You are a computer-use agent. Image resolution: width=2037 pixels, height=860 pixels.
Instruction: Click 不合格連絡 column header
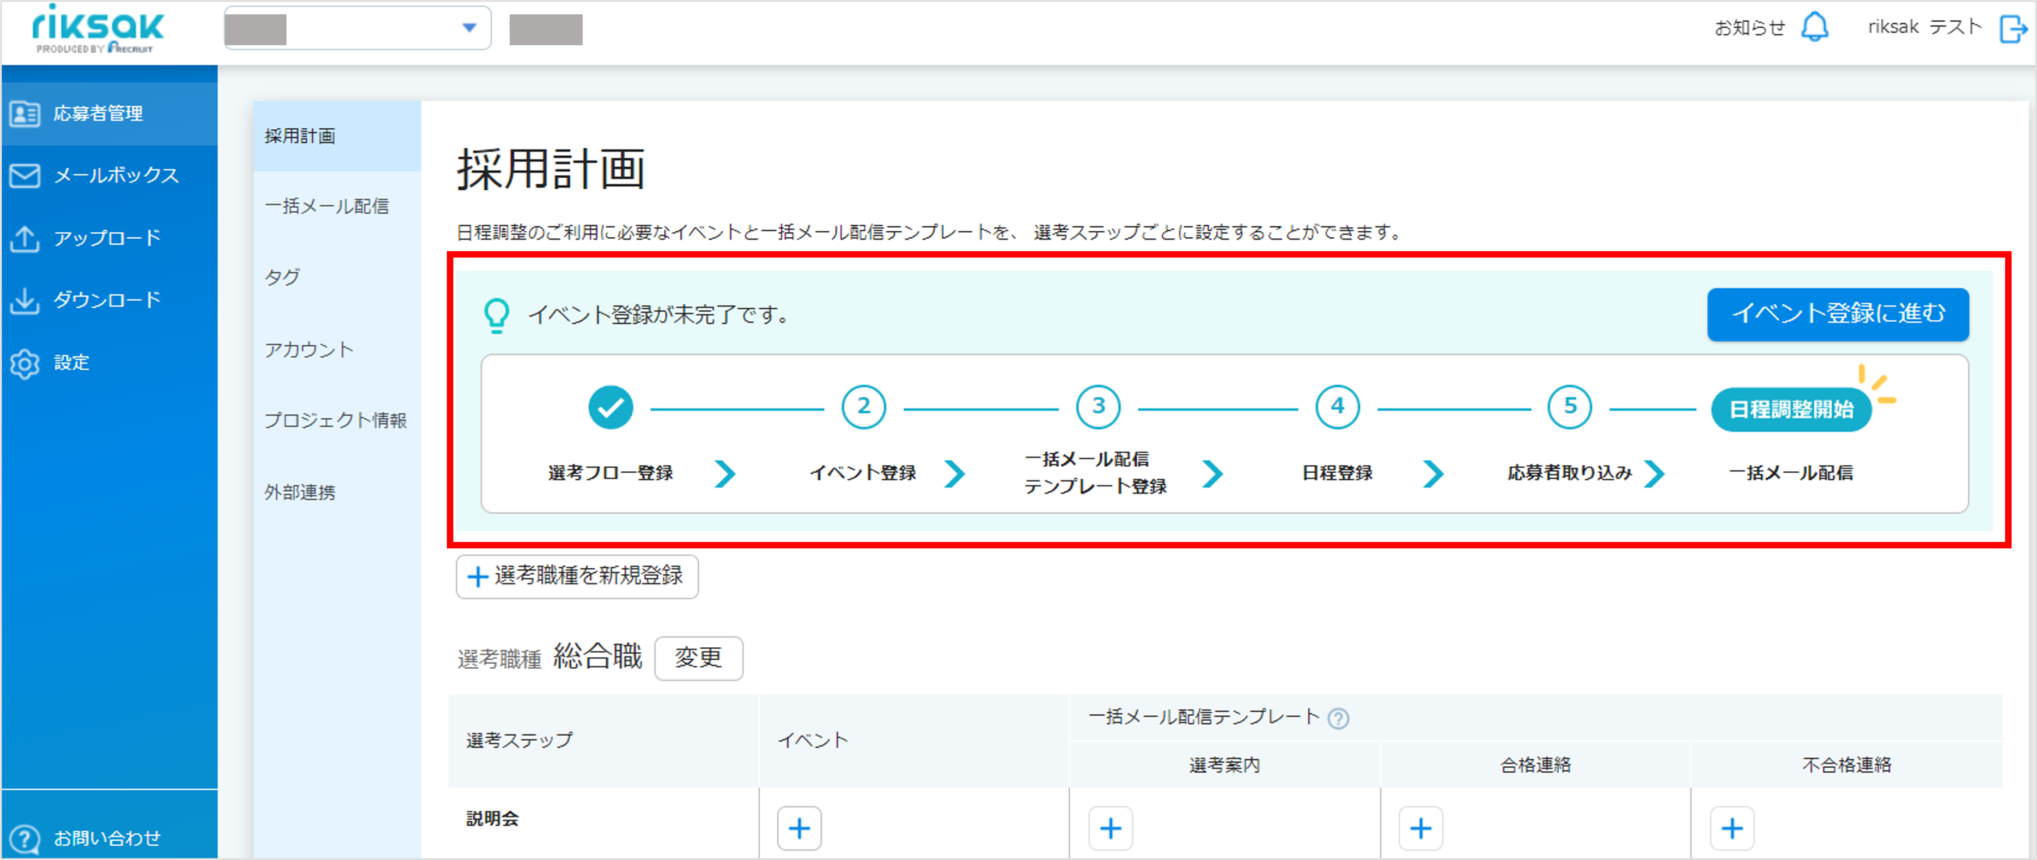(x=1847, y=765)
